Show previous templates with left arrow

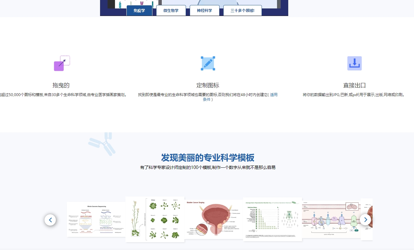(x=50, y=220)
